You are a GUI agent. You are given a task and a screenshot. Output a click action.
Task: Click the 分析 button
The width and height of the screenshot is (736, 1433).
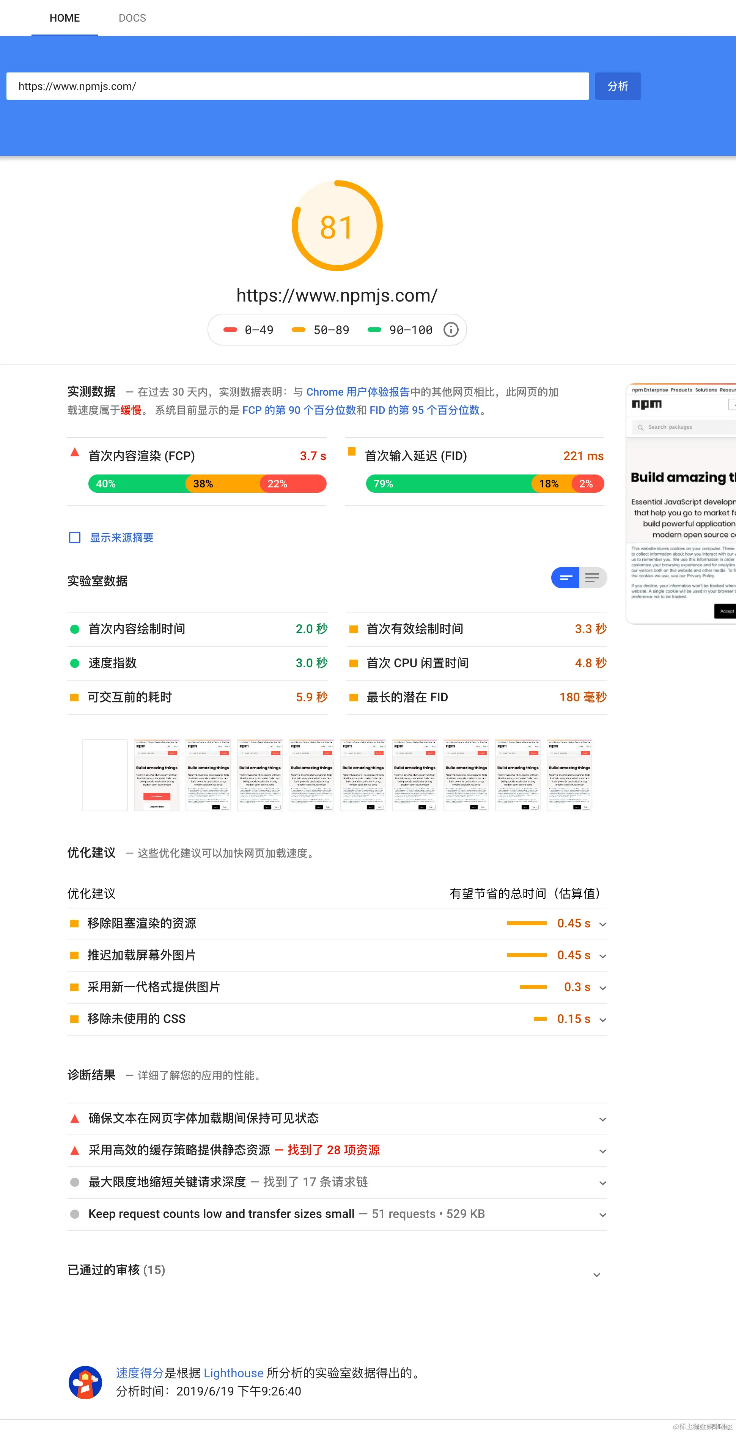pos(617,86)
